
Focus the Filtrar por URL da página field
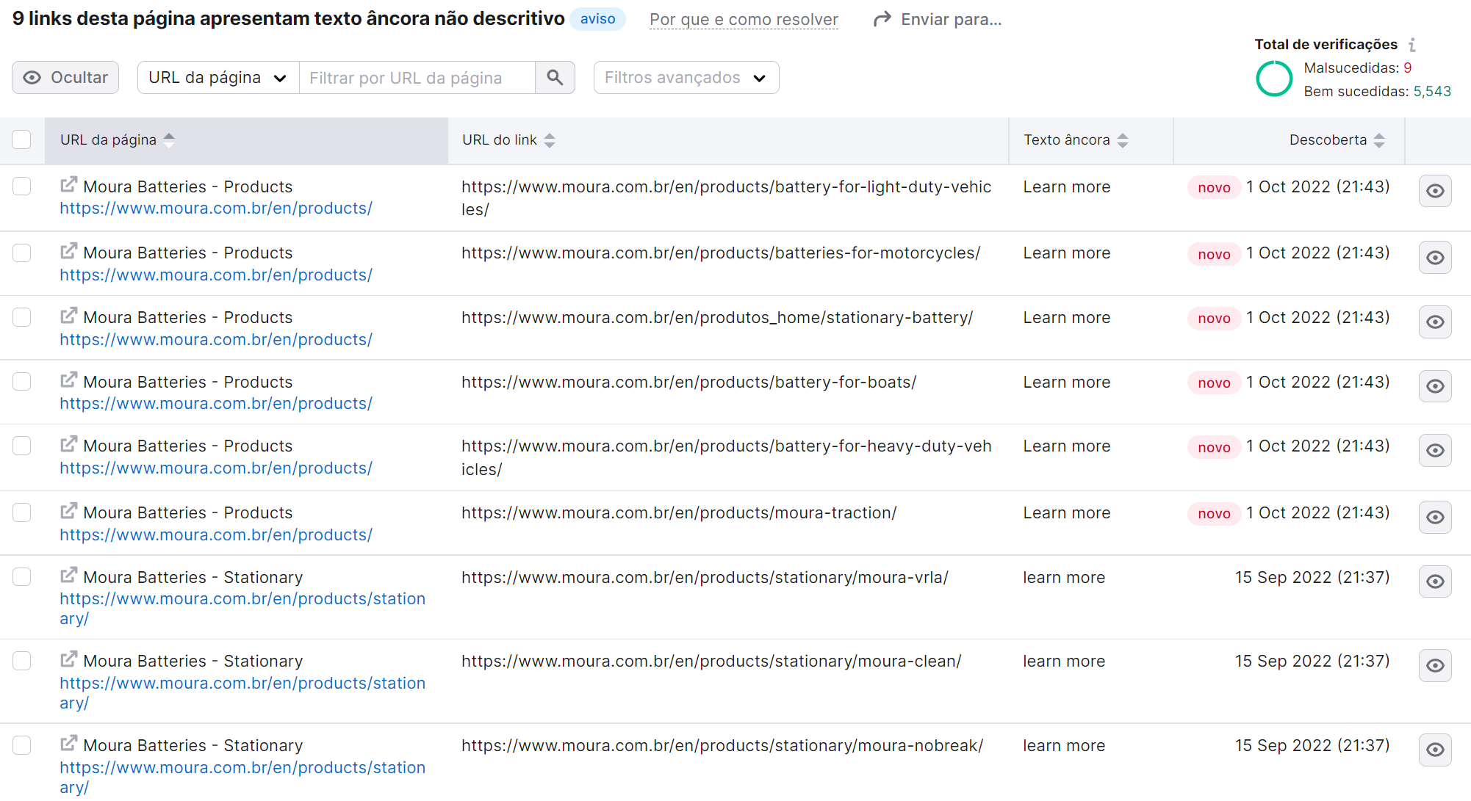point(417,78)
